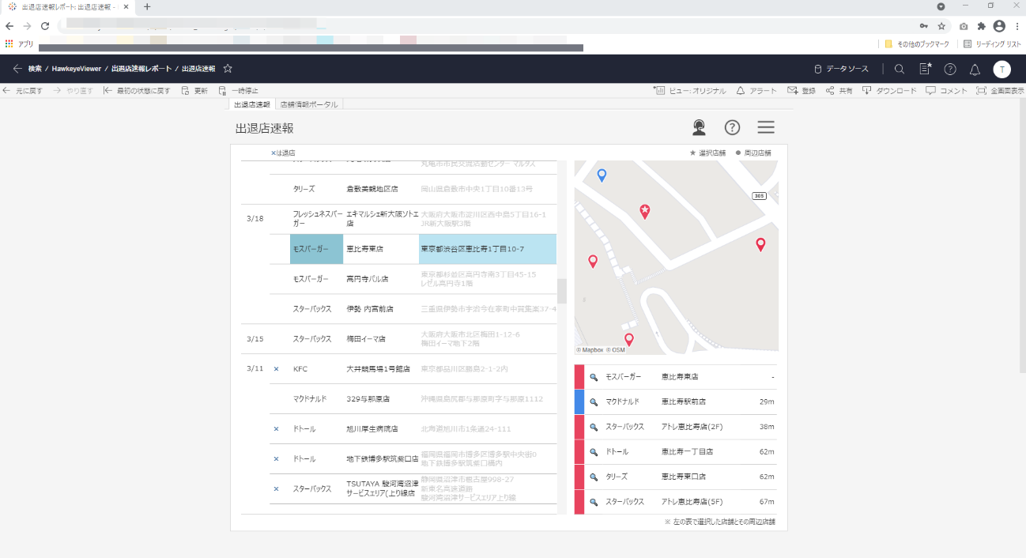Open search with the magnifier icon

[x=900, y=69]
